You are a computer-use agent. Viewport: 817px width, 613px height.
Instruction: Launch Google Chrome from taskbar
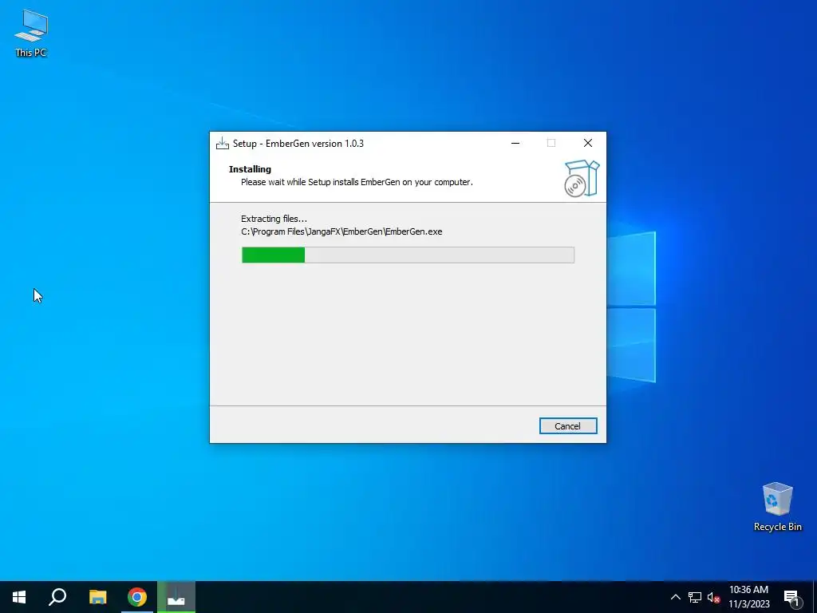coord(137,597)
